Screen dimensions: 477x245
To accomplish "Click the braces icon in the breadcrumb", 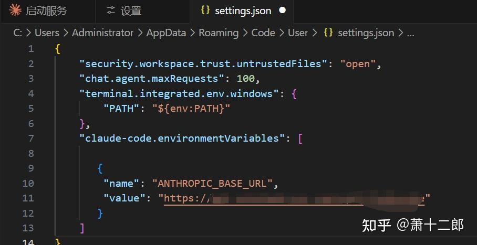I will pyautogui.click(x=328, y=33).
